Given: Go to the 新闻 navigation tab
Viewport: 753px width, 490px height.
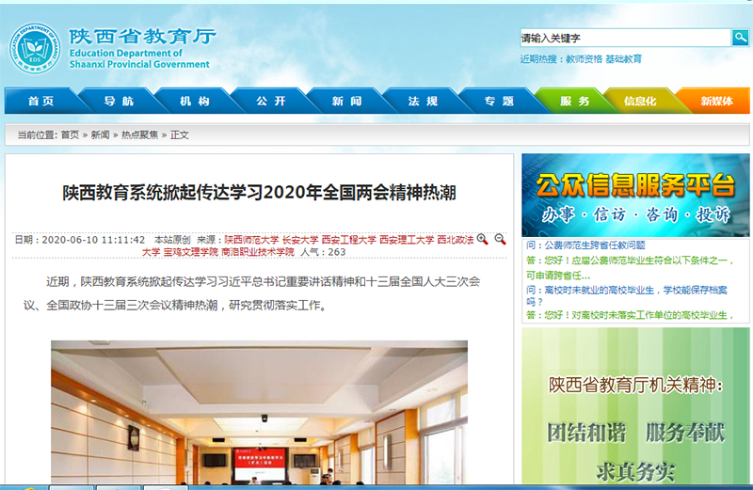Looking at the screenshot, I should coord(346,102).
